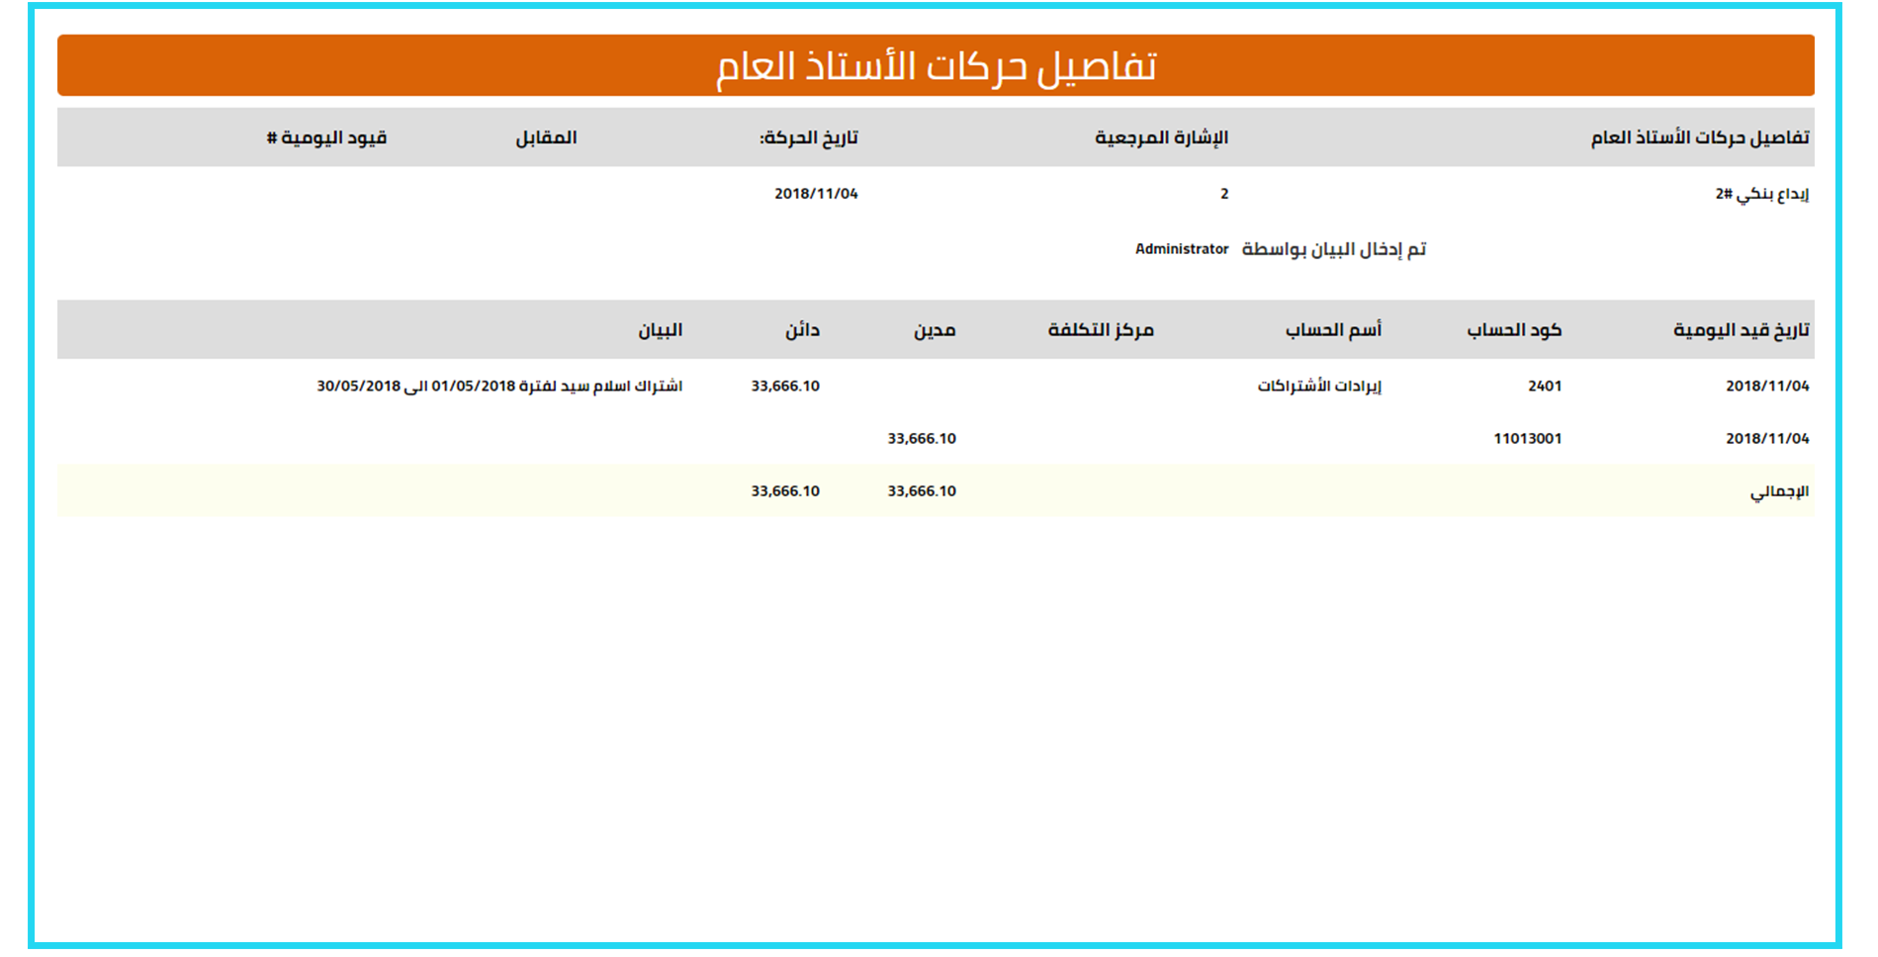Click the تاريخ قيد اليومية table header

pyautogui.click(x=1741, y=329)
